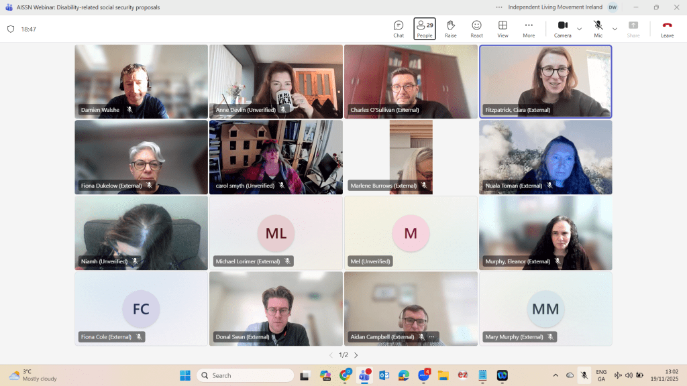
Task: Open the title bar ellipsis settings menu
Action: pyautogui.click(x=498, y=7)
